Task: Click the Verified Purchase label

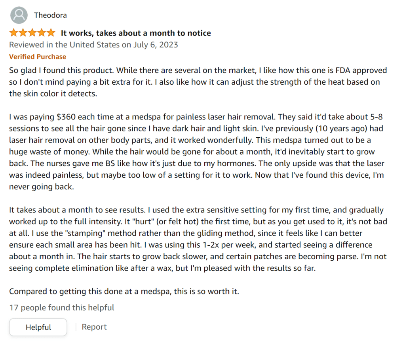Action: coord(38,57)
